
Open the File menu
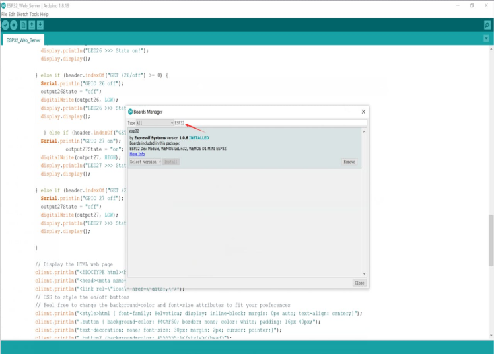5,14
